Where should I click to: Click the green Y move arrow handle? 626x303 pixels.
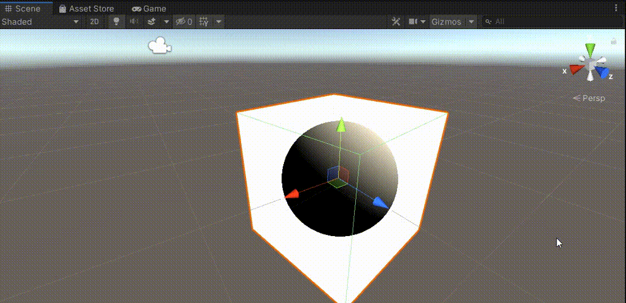(341, 125)
